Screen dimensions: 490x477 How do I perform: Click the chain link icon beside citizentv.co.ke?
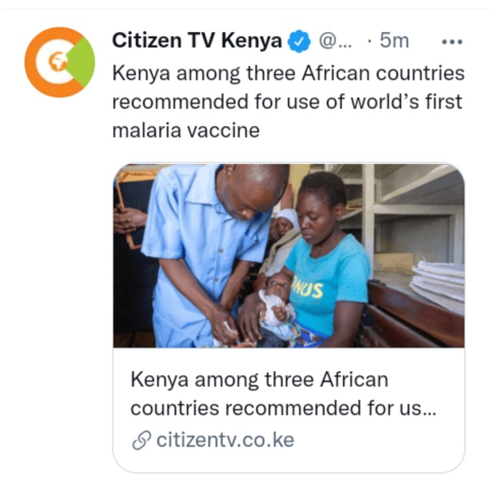pos(142,440)
